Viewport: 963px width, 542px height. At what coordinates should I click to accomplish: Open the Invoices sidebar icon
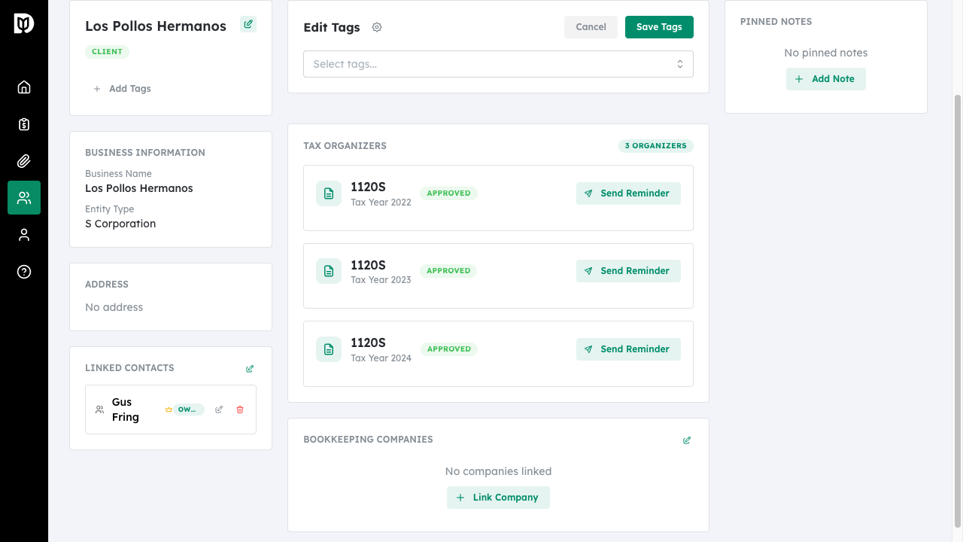click(x=23, y=123)
